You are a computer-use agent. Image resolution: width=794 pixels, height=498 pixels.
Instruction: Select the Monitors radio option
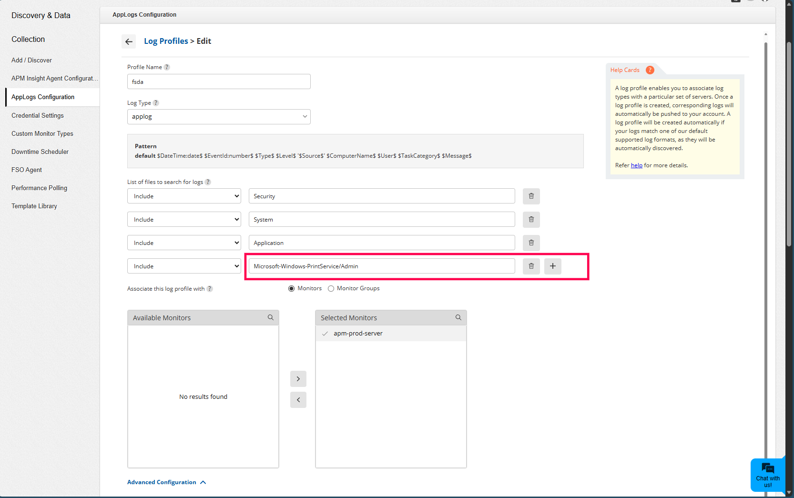[292, 289]
